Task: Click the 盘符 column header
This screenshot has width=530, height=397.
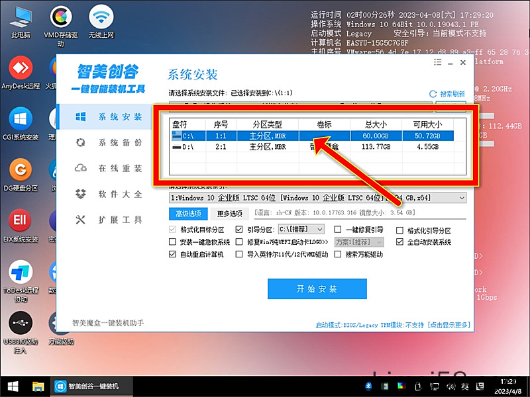Action: coord(187,124)
